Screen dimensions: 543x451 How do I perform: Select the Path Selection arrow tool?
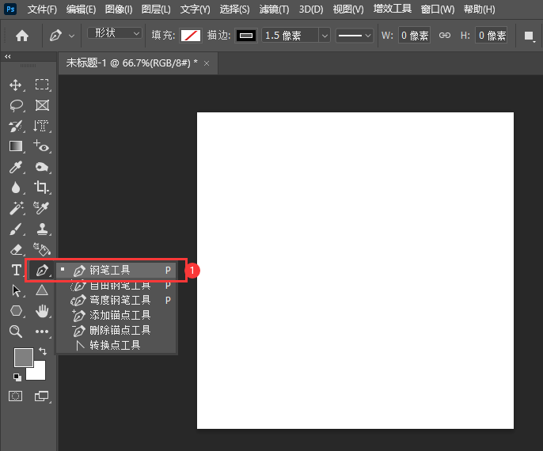click(16, 290)
